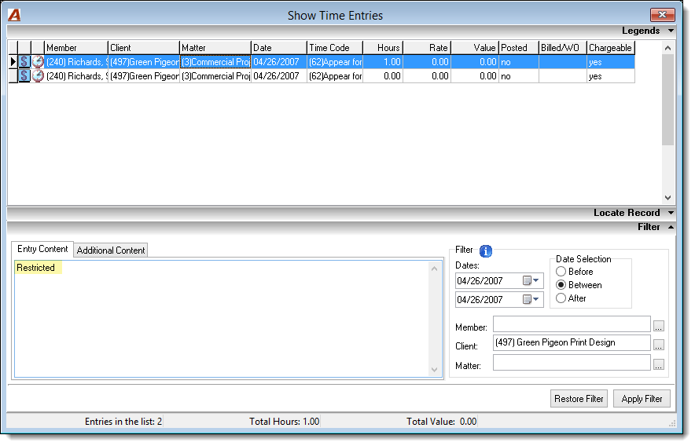Click the Commercial Proj matter cell in the selected row
Image resolution: width=695 pixels, height=446 pixels.
(x=215, y=62)
